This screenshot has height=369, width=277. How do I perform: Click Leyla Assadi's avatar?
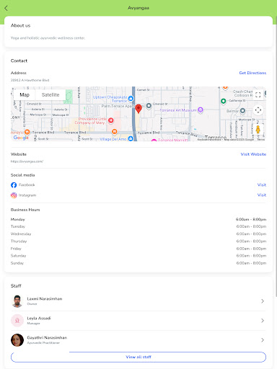(x=17, y=321)
